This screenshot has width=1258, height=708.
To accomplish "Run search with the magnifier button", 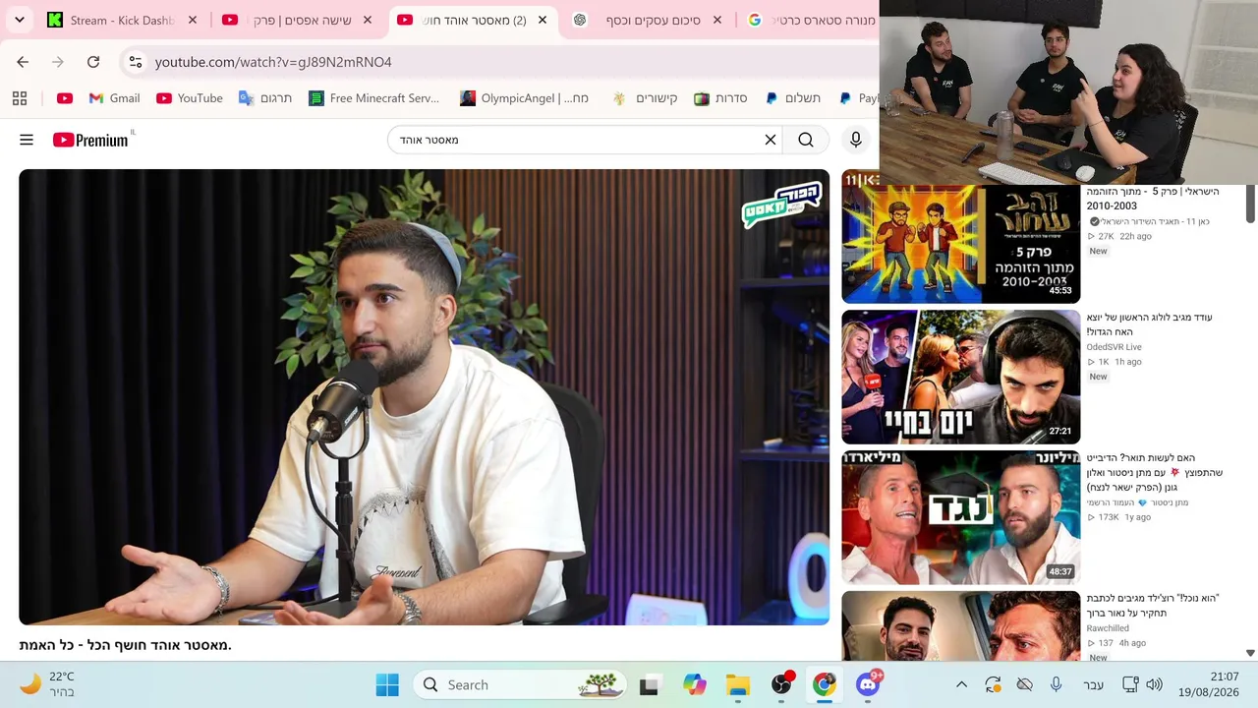I will 806,140.
